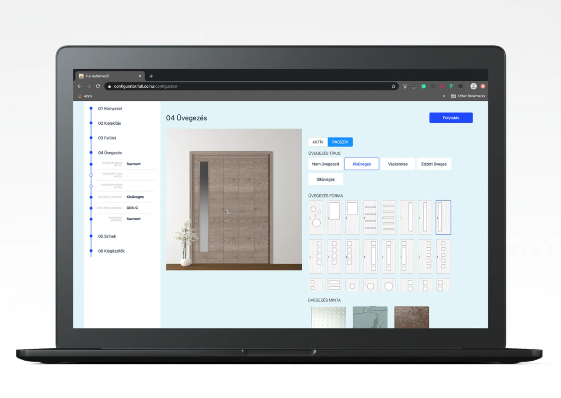This screenshot has width=561, height=398.
Task: Switch to the PASSZÍV door leaf tab
Action: click(x=340, y=142)
